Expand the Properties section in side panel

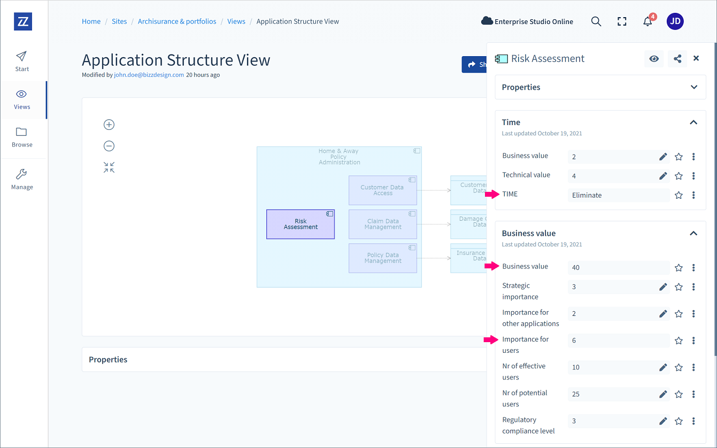[x=694, y=87]
